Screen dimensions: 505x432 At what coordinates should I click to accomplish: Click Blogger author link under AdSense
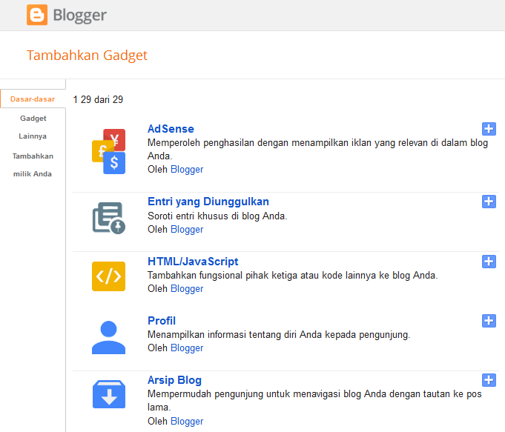tap(187, 170)
